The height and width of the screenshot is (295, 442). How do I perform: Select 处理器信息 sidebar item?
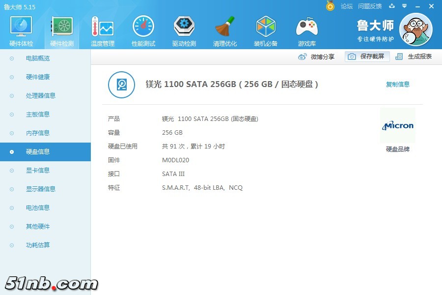point(40,96)
